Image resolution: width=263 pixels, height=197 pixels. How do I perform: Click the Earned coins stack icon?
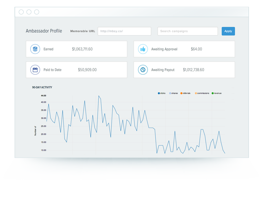click(35, 49)
